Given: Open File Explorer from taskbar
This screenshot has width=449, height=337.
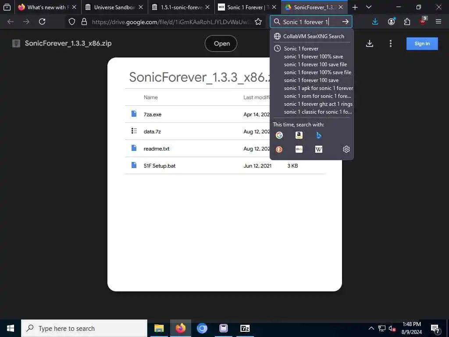Looking at the screenshot, I should pyautogui.click(x=159, y=328).
